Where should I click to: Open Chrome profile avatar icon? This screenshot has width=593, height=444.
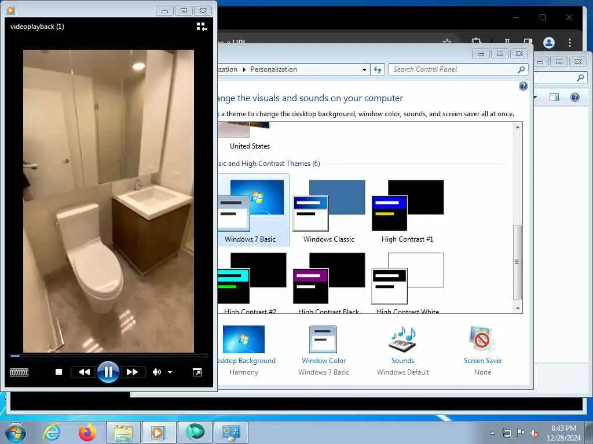pos(549,43)
